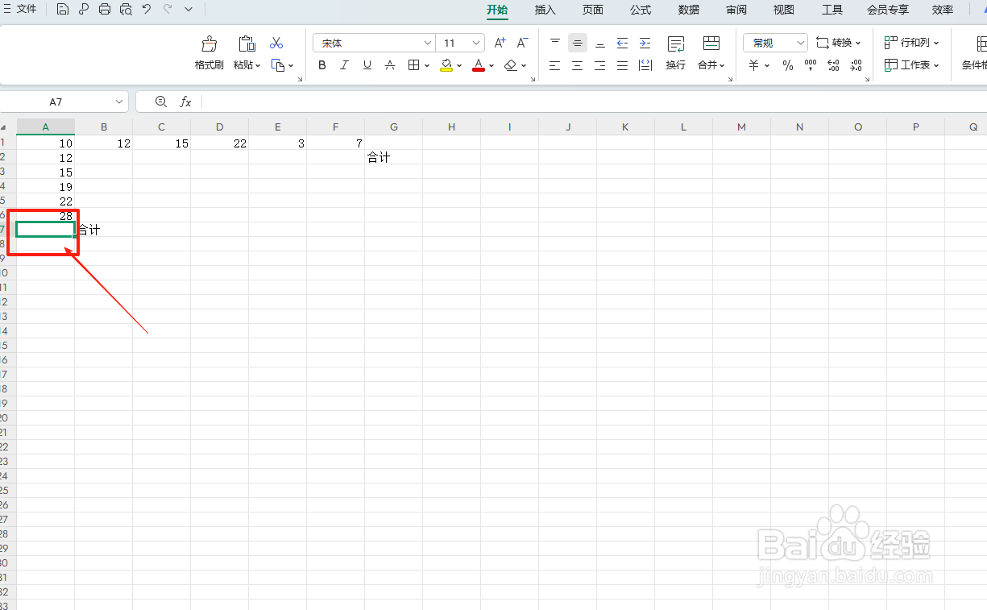Switch to the 公式 (Formulas) tab

click(x=641, y=10)
